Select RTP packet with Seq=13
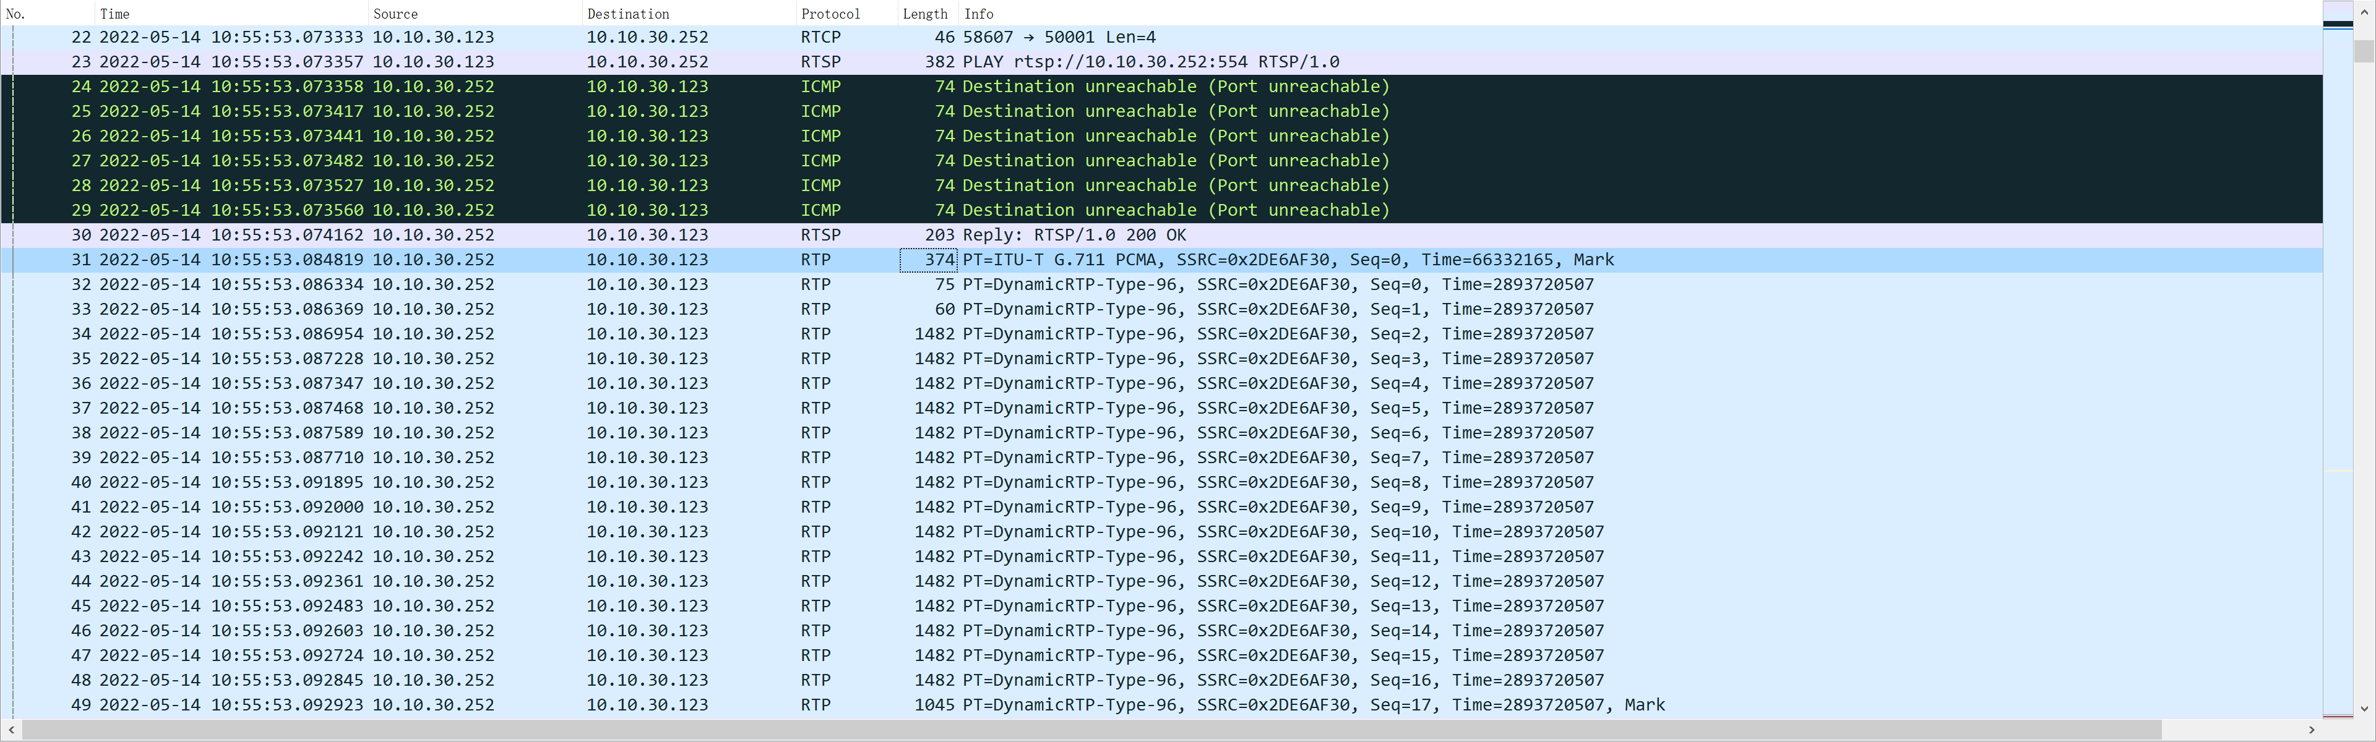Viewport: 2376px width, 742px height. coord(1161,605)
